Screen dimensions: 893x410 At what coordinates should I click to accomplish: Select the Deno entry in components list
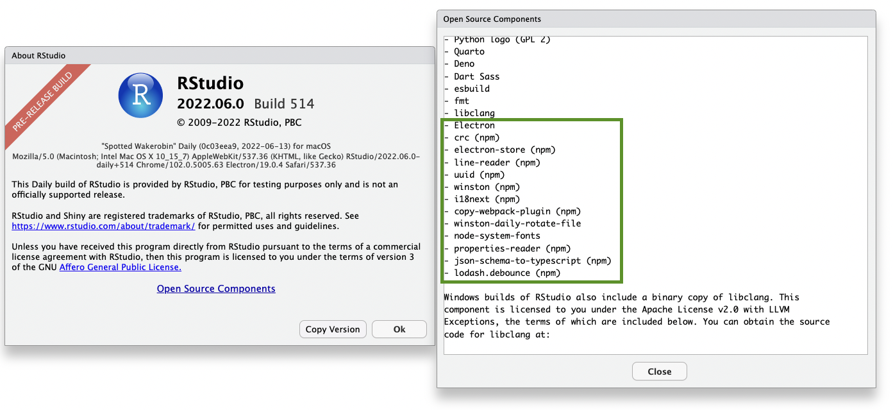(x=463, y=64)
